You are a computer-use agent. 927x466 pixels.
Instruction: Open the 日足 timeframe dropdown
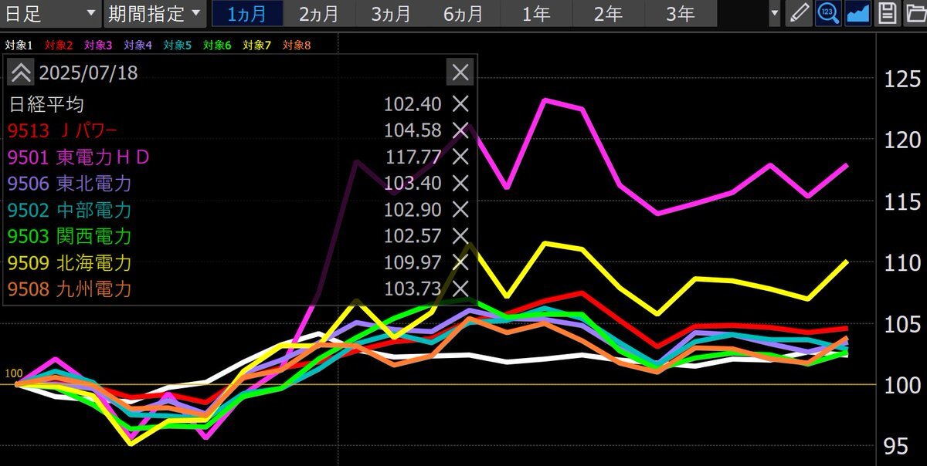[x=50, y=14]
